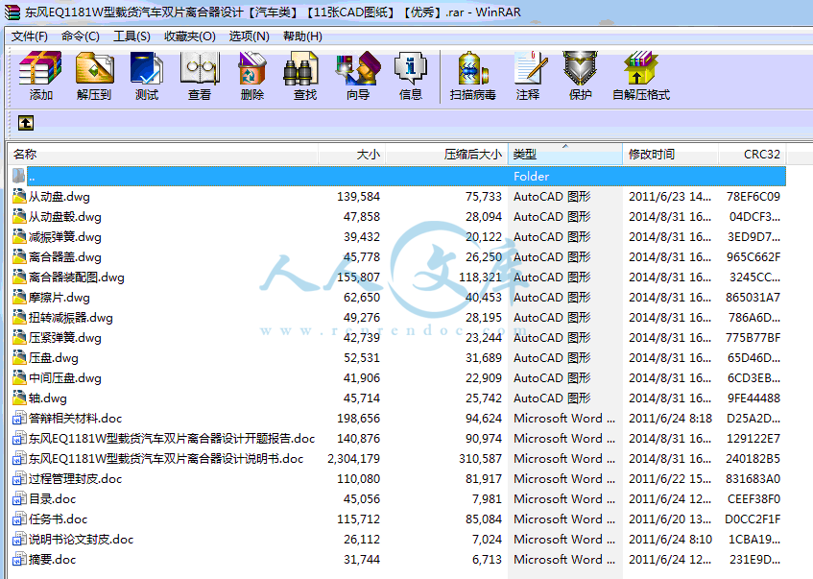The width and height of the screenshot is (813, 579).
Task: Run the 测试 (Test) archive tool
Action: pos(147,76)
